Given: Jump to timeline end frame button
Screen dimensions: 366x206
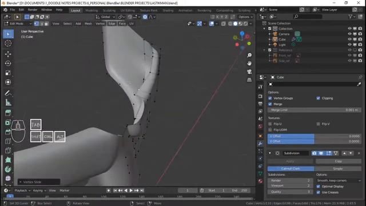Looking at the screenshot, I should point(142,191).
